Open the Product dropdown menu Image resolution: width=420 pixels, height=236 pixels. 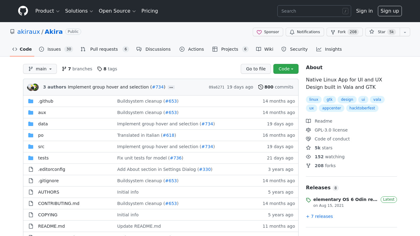click(x=47, y=11)
